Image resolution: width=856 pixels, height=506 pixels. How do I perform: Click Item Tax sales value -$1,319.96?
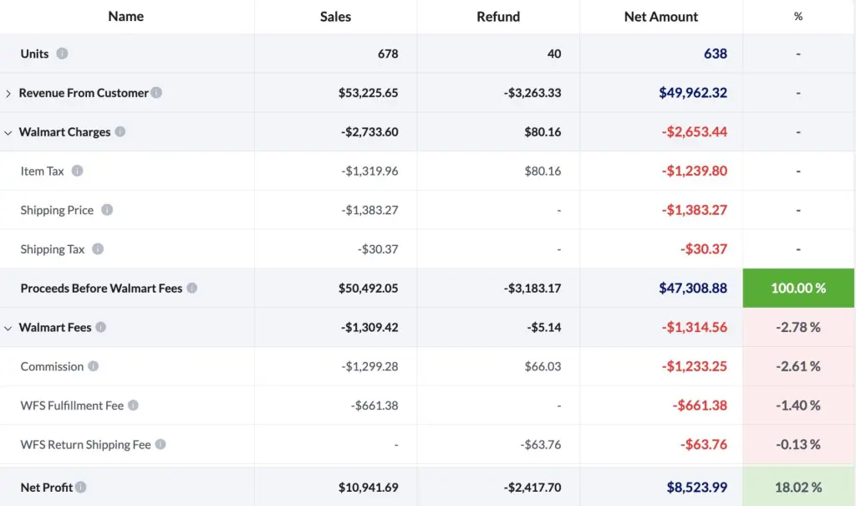click(369, 171)
